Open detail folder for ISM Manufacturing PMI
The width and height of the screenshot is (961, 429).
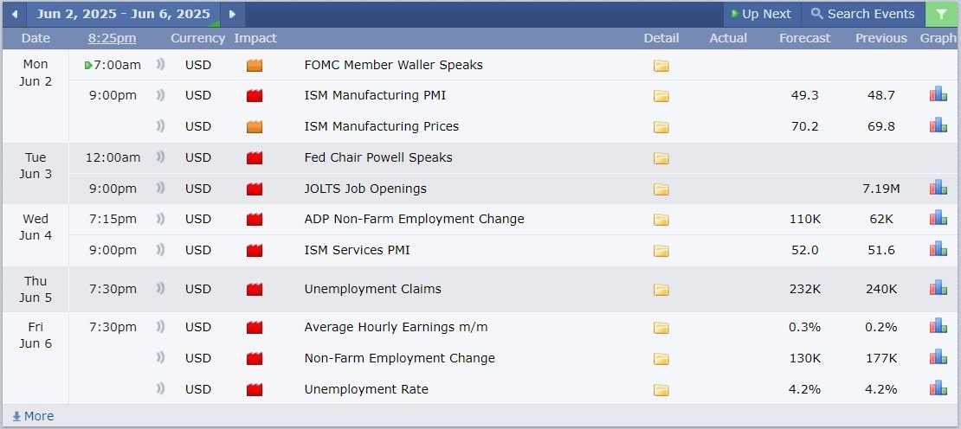pos(661,96)
